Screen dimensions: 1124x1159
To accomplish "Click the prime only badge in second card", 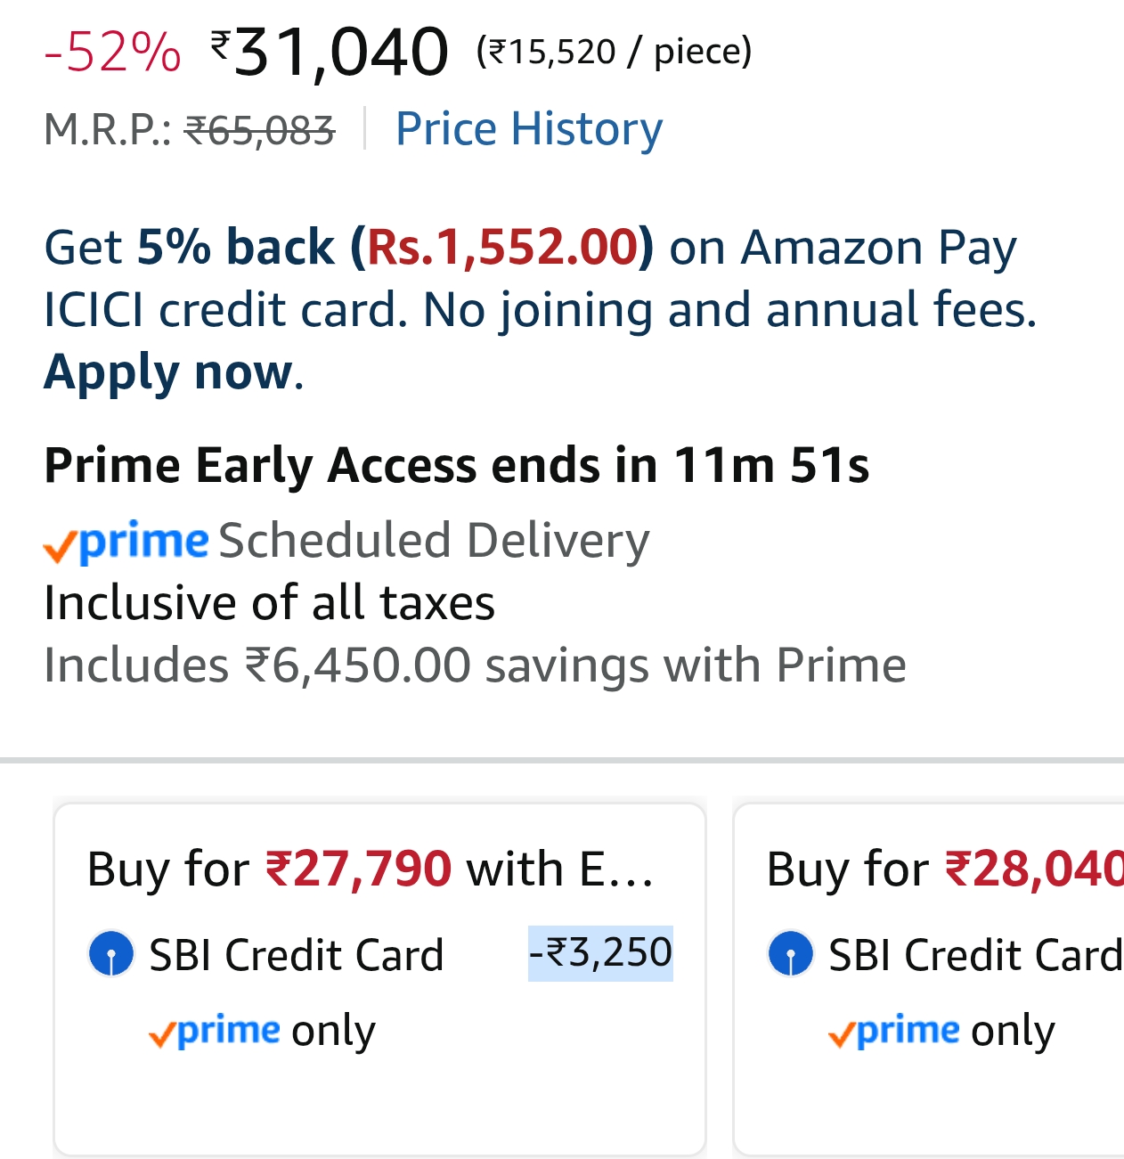I will click(x=941, y=1031).
